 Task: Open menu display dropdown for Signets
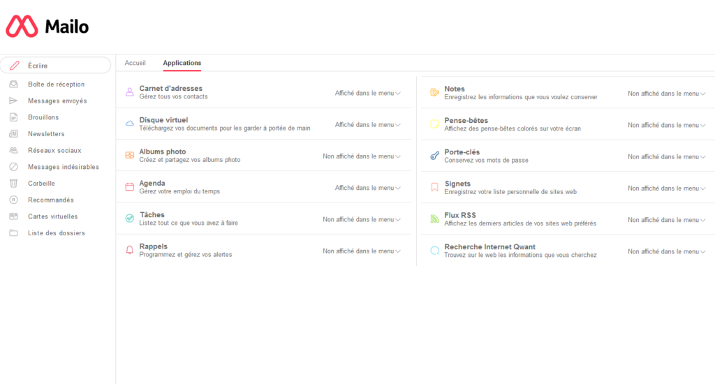click(x=667, y=188)
